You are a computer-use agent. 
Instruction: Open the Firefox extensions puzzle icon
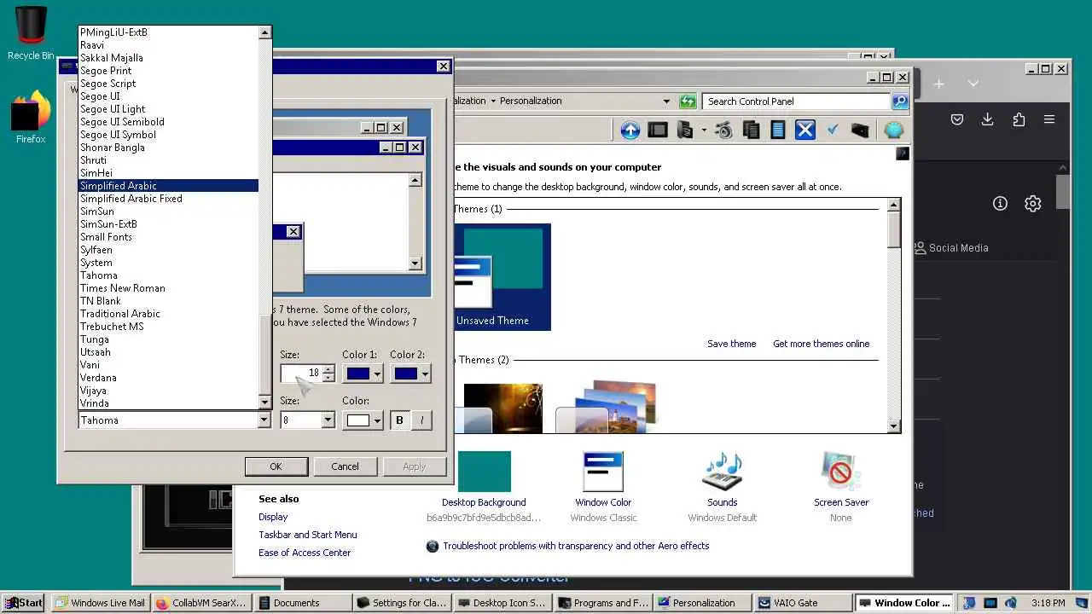click(x=1019, y=119)
